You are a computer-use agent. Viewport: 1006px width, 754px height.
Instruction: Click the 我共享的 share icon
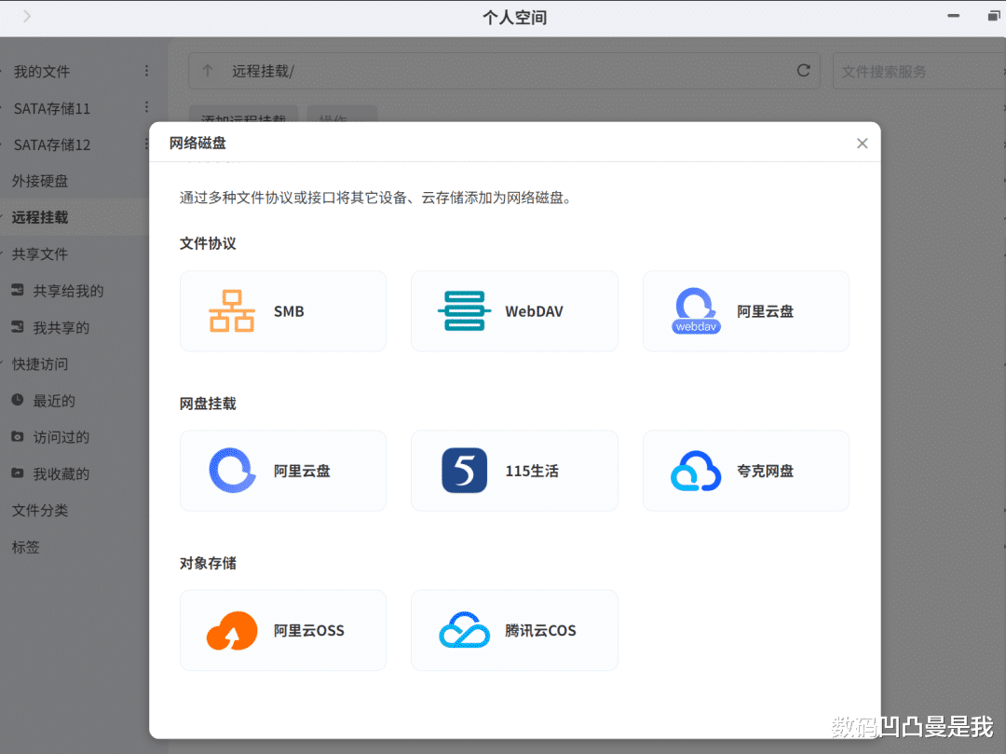(x=18, y=326)
